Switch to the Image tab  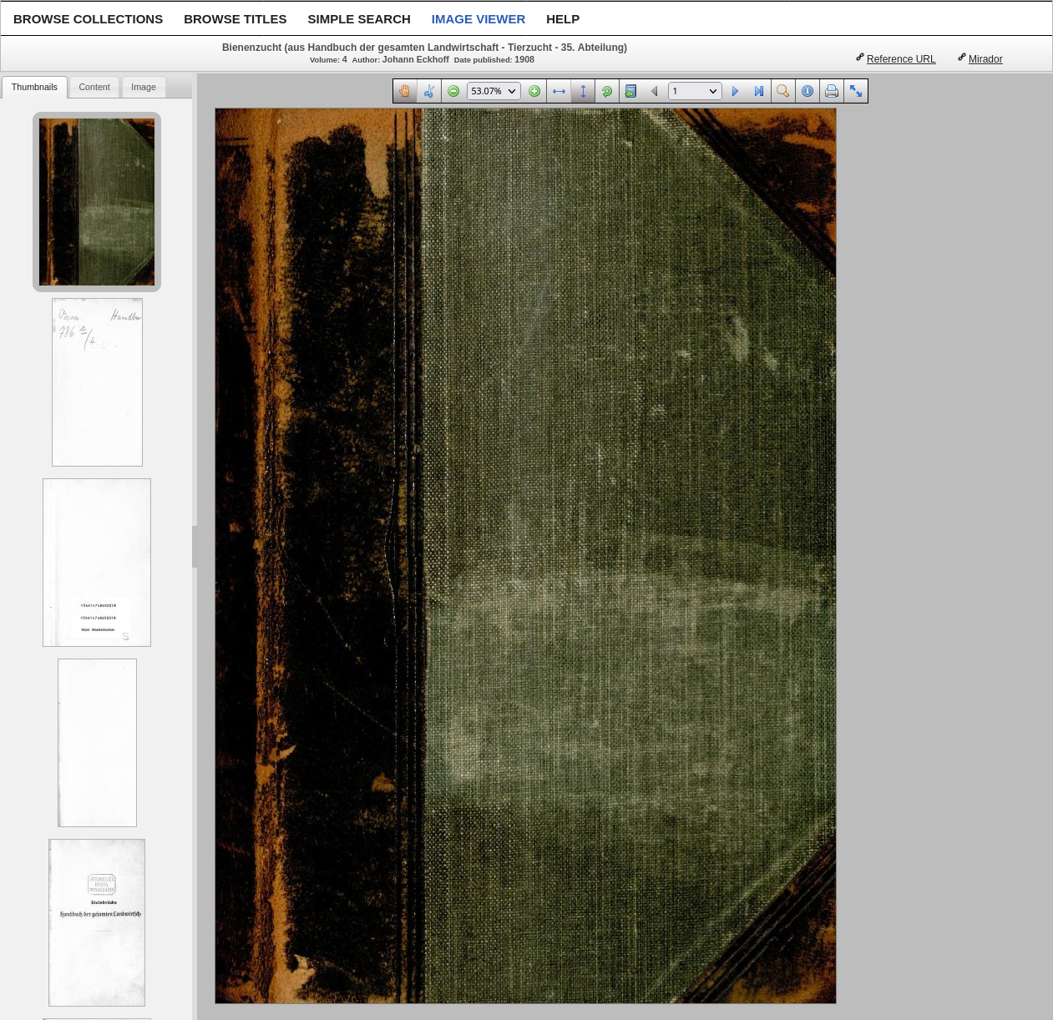pos(144,87)
